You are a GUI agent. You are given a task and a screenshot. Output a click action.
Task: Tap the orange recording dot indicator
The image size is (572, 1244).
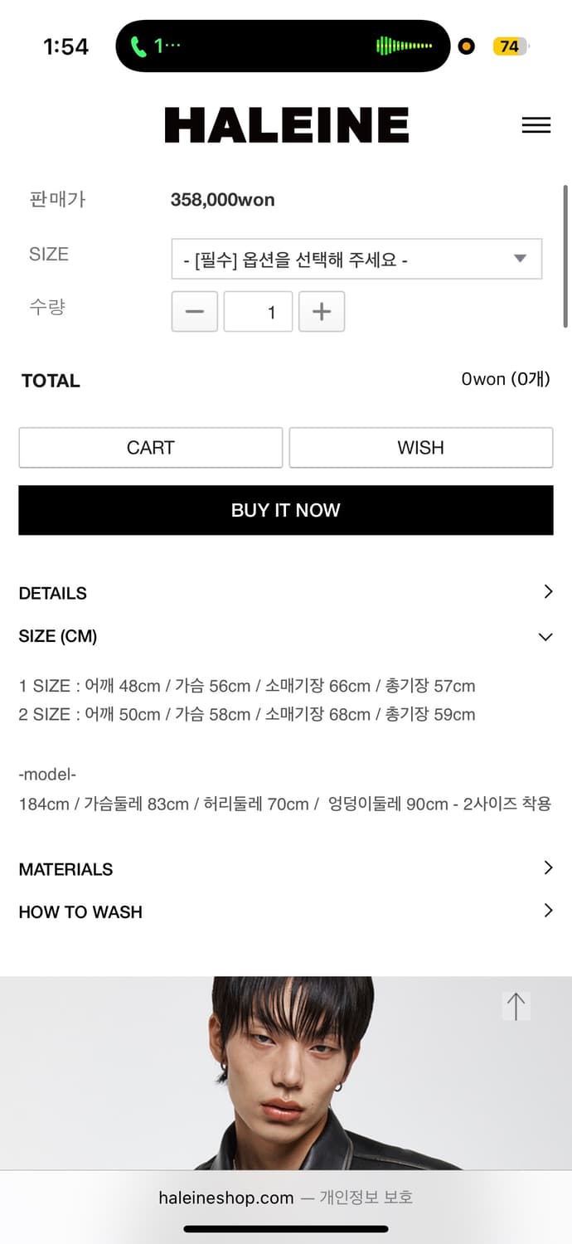[x=467, y=46]
